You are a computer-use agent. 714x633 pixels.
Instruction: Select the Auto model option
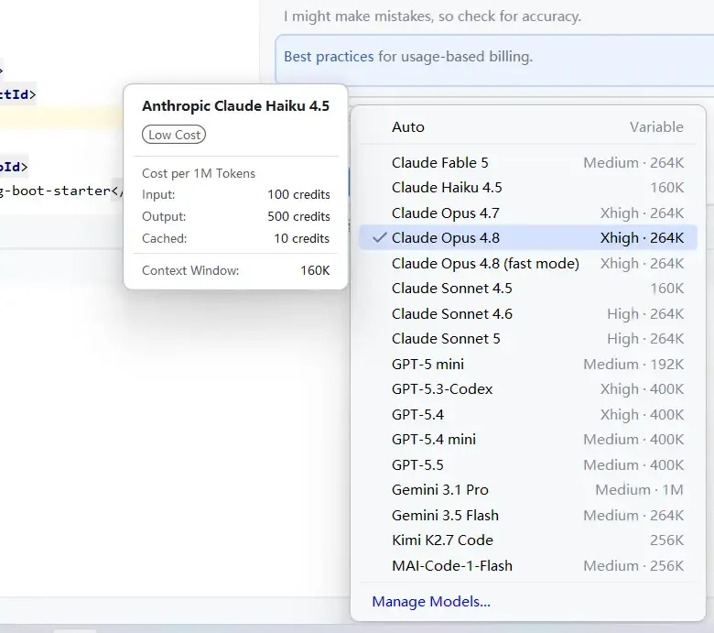[x=528, y=126]
